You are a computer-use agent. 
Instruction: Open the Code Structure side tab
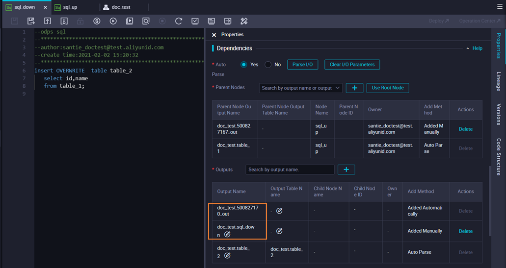(499, 157)
